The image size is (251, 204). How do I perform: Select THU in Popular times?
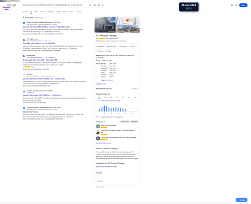click(117, 97)
